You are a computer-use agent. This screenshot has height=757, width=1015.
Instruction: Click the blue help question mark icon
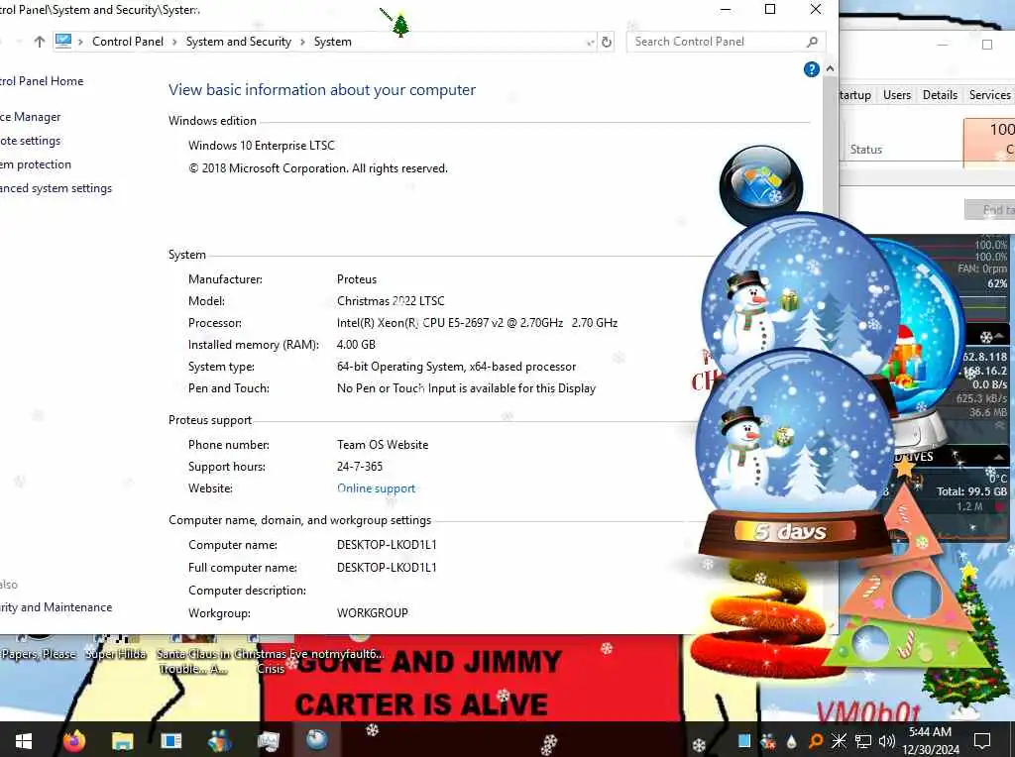coord(811,69)
